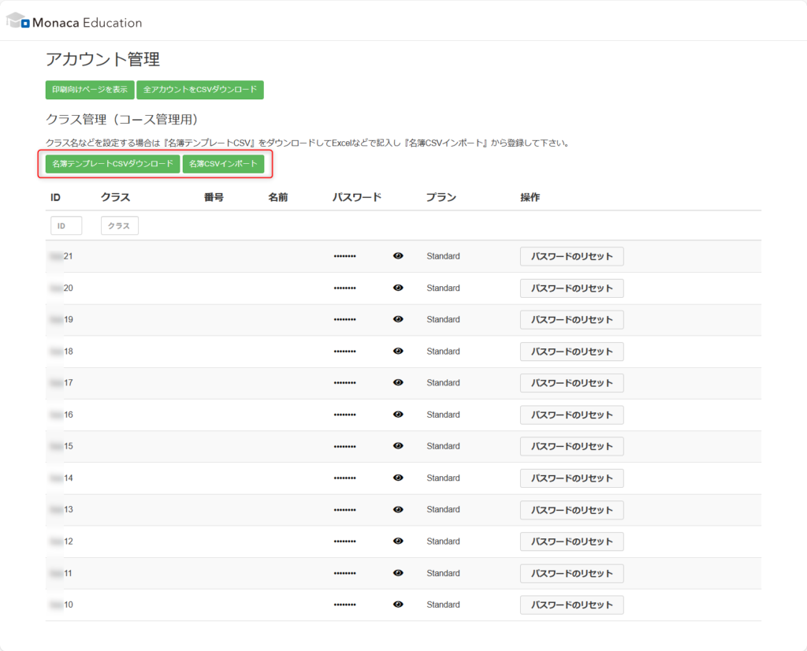Click パスワードのリセット in row 15

tap(572, 446)
